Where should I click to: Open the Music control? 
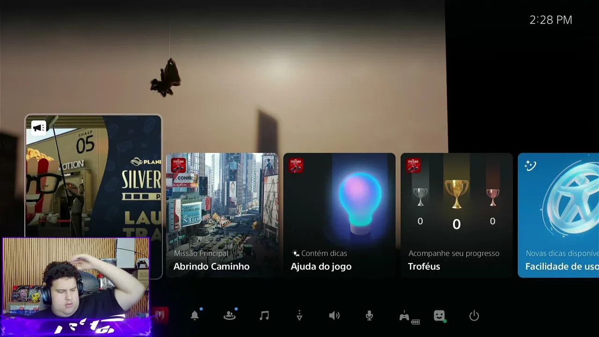coord(264,315)
